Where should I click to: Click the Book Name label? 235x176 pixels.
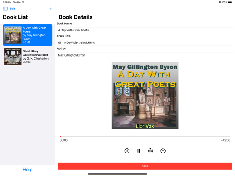coord(64,23)
